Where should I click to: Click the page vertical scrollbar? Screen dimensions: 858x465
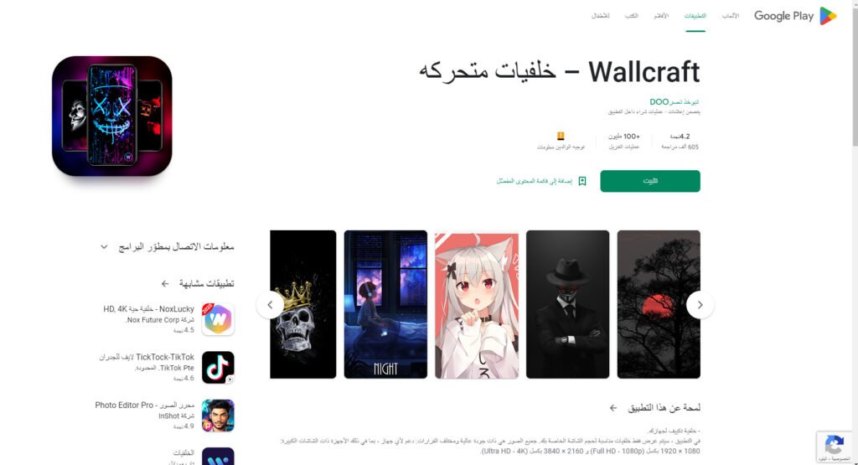pyautogui.click(x=855, y=74)
